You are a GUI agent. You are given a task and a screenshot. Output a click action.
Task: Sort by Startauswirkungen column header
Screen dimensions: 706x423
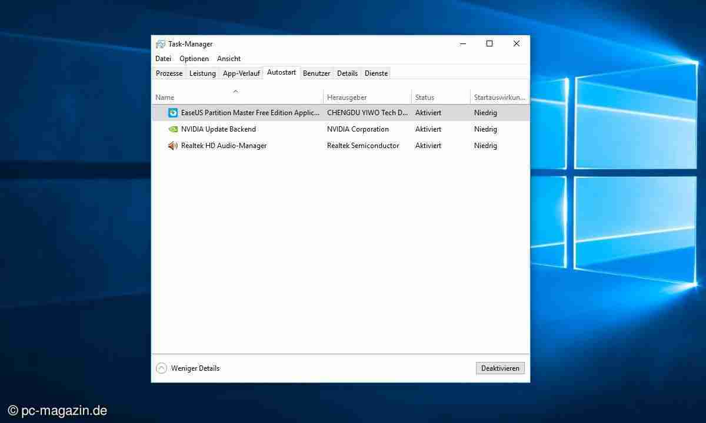499,98
